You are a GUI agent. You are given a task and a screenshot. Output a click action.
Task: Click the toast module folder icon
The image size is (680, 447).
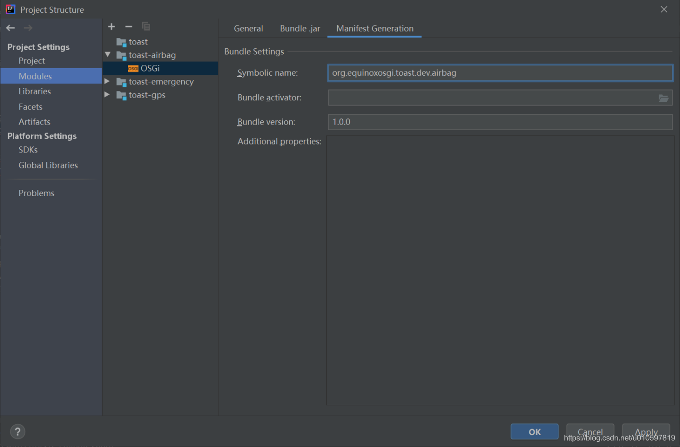click(x=121, y=43)
